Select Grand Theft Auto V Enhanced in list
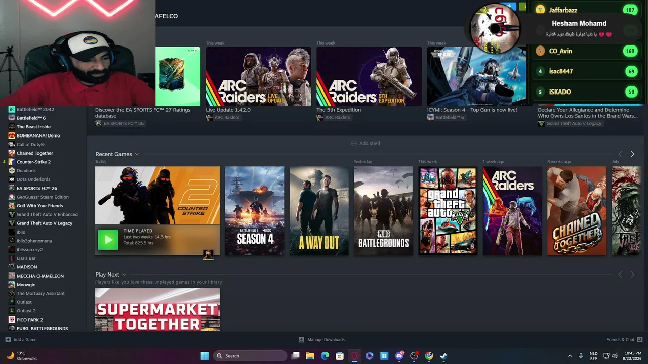 click(x=47, y=214)
